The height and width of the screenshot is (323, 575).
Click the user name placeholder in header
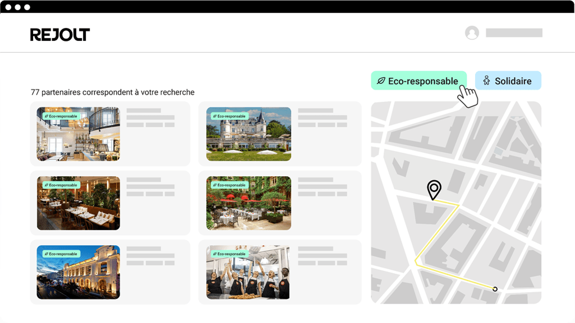pyautogui.click(x=514, y=33)
